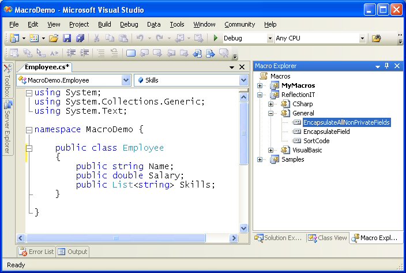406x273 pixels.
Task: Close the Employee.cs document tab
Action: pos(242,67)
